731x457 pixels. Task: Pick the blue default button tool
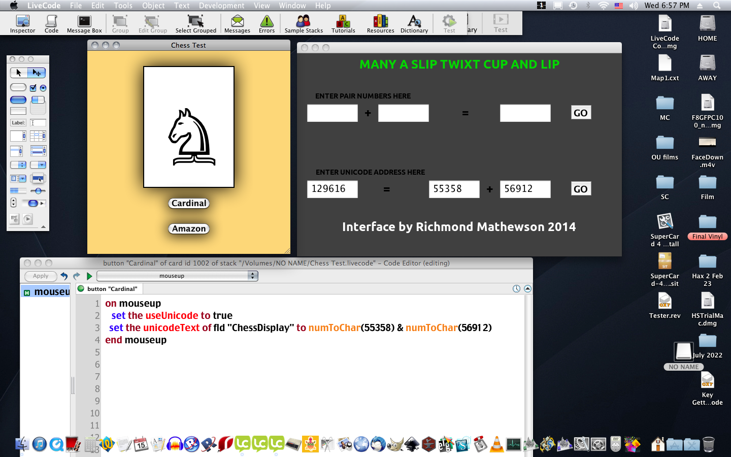[x=18, y=100]
